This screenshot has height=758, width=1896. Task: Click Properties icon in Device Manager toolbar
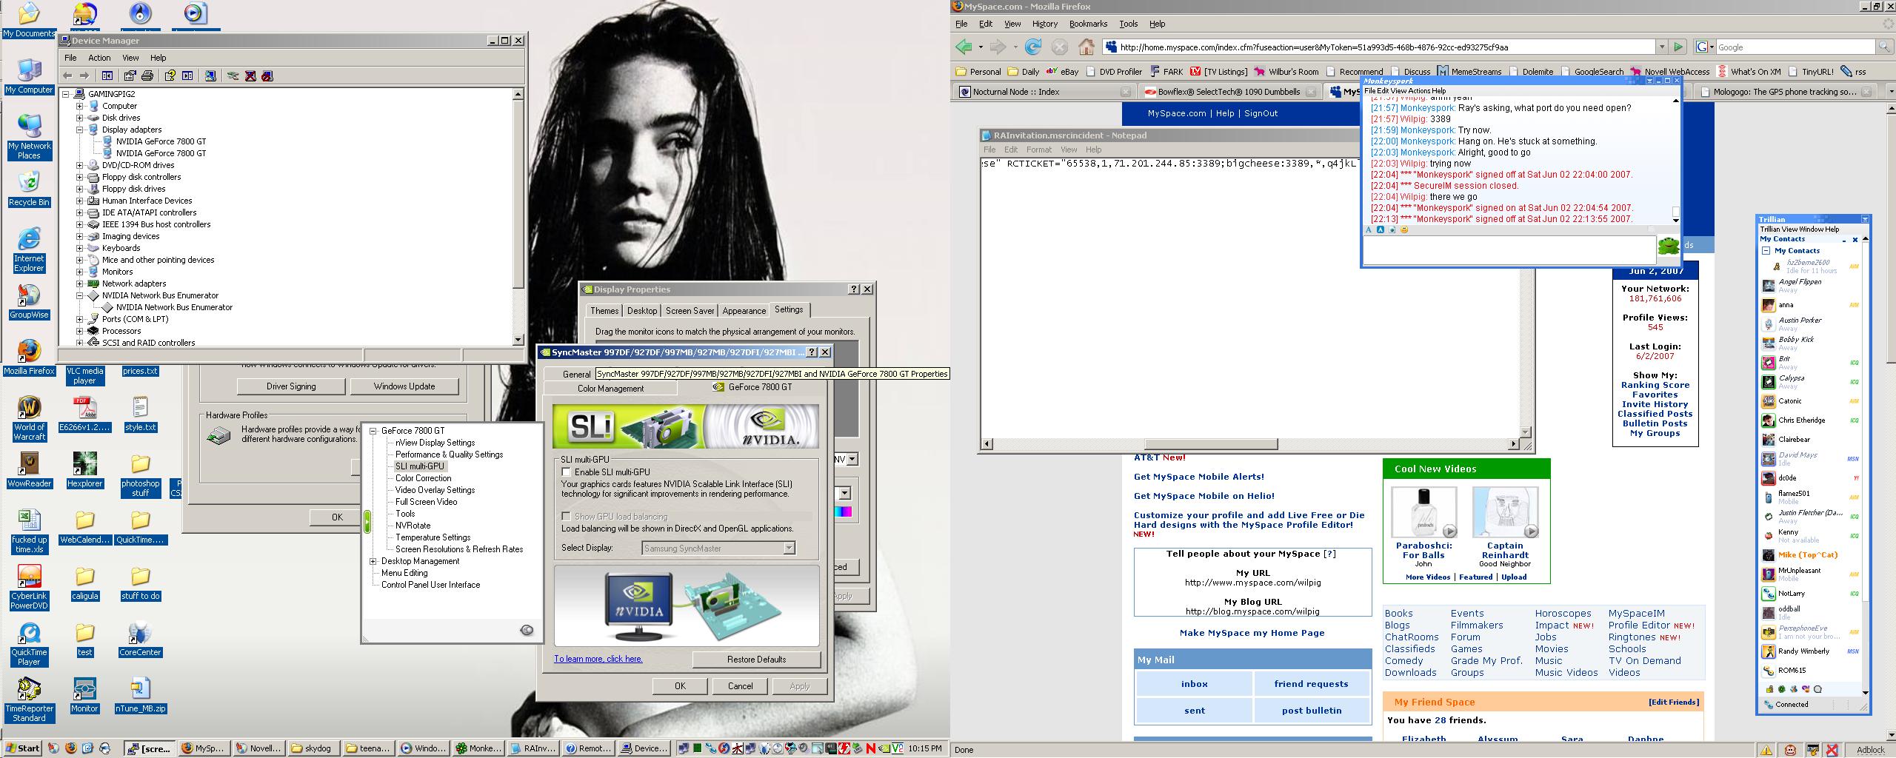point(130,76)
